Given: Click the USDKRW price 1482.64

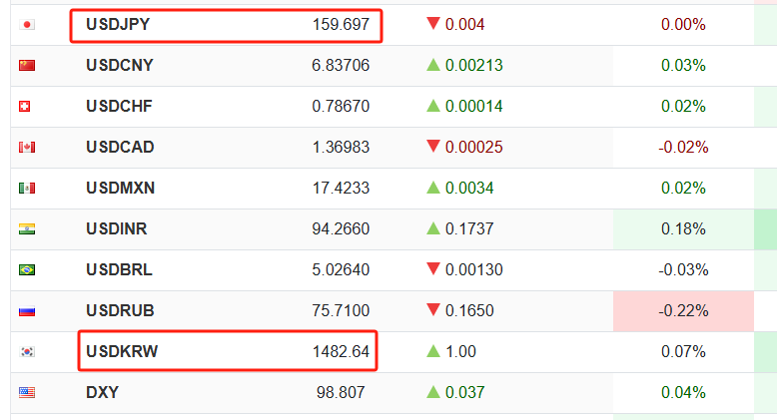Looking at the screenshot, I should tap(341, 351).
